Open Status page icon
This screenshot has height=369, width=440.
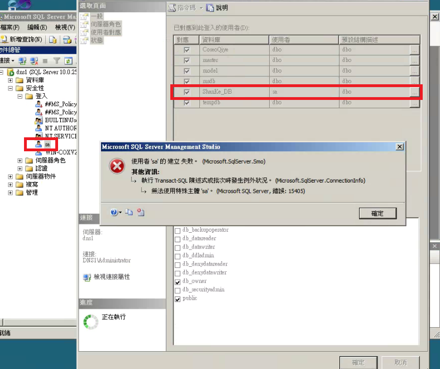[x=84, y=40]
